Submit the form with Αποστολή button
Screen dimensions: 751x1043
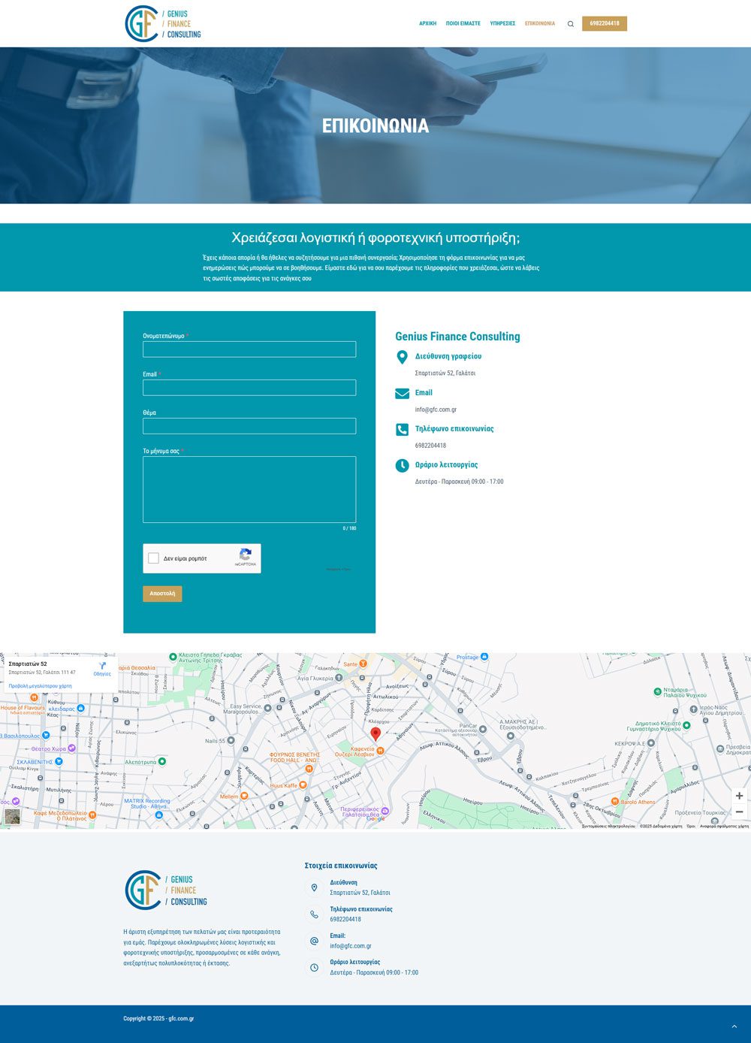tap(162, 594)
